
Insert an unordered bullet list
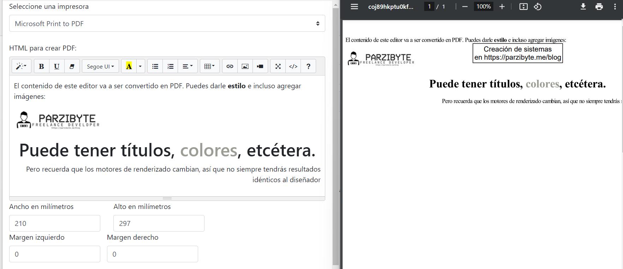pyautogui.click(x=155, y=66)
